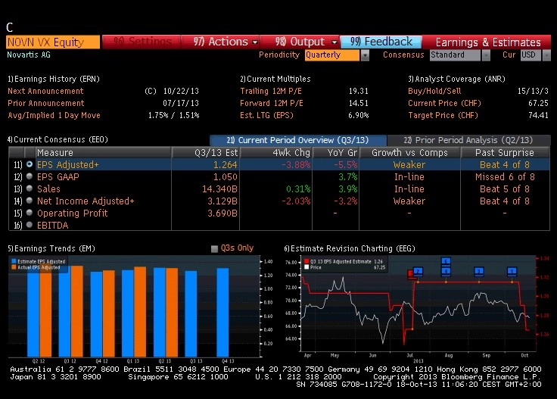The height and width of the screenshot is (399, 557).
Task: Click the Sales estimate value 14.340B
Action: tap(219, 189)
